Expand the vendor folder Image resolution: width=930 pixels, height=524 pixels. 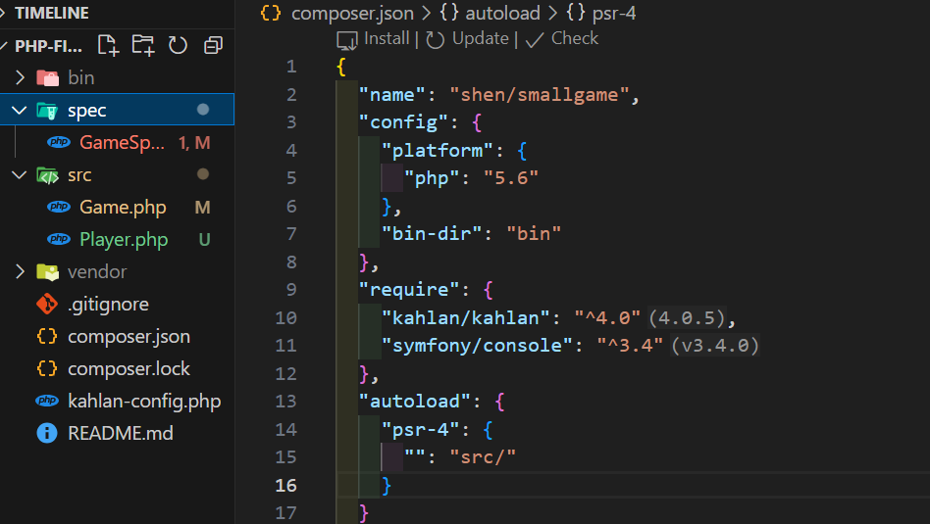pyautogui.click(x=20, y=271)
